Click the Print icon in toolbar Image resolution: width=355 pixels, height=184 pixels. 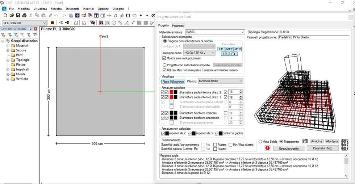point(24,16)
